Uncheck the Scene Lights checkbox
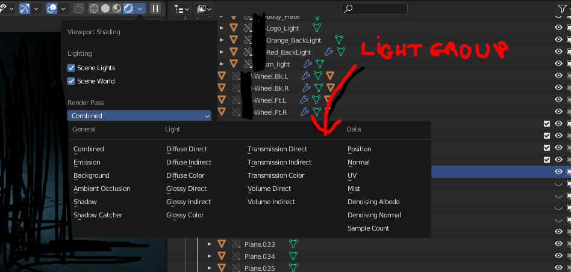This screenshot has height=272, width=571. pos(71,68)
